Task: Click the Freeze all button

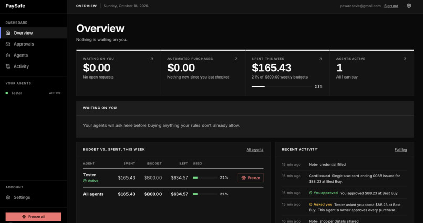Action: (34, 217)
